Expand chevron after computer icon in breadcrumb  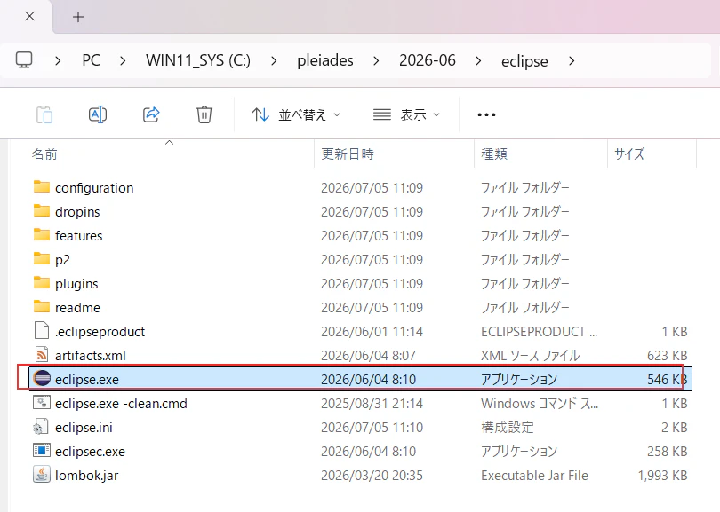point(58,60)
